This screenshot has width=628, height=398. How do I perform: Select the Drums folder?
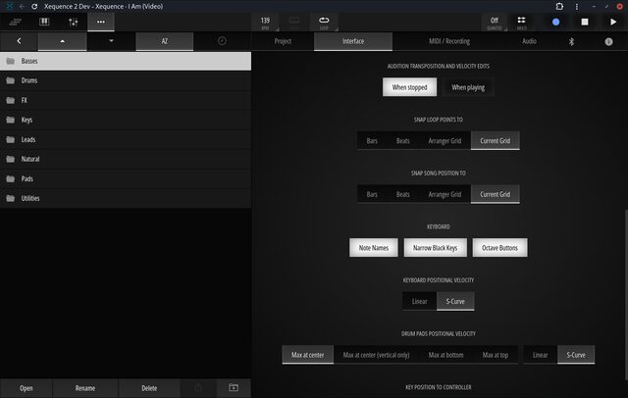coord(126,80)
